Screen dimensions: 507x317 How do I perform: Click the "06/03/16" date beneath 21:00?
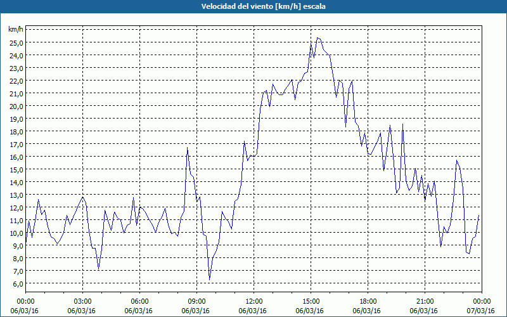tap(423, 311)
